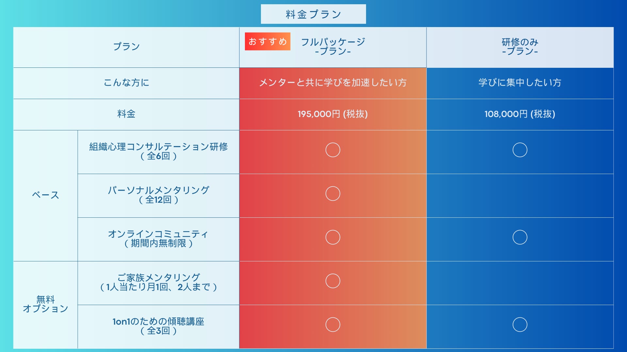Click the 研修のみ circle for 1on1のための傾聴講座
The width and height of the screenshot is (627, 352).
520,325
